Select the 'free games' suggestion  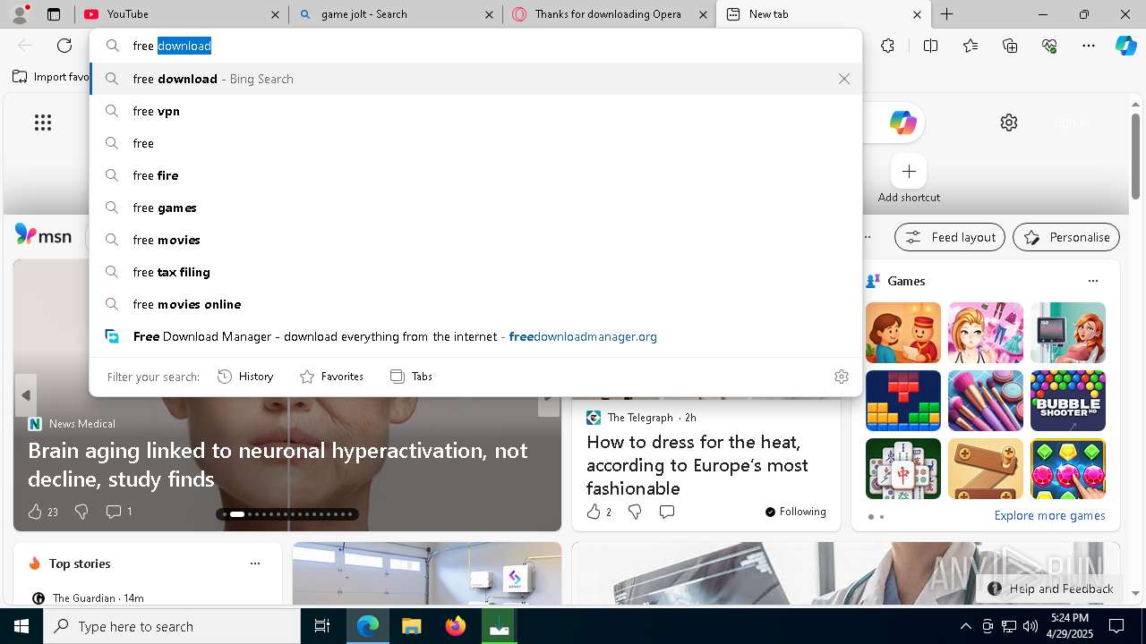click(x=476, y=208)
